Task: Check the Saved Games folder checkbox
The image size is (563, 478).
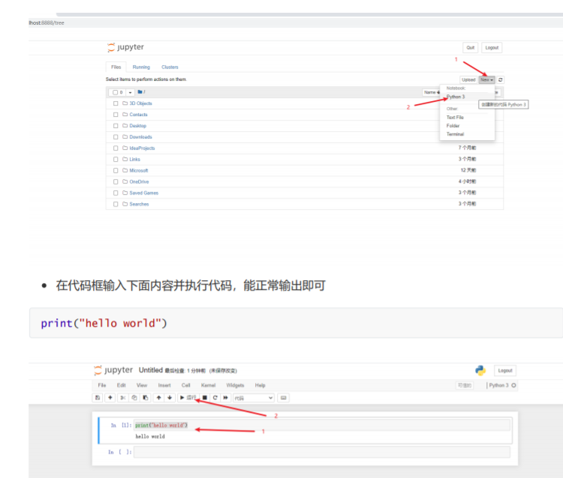Action: 116,193
